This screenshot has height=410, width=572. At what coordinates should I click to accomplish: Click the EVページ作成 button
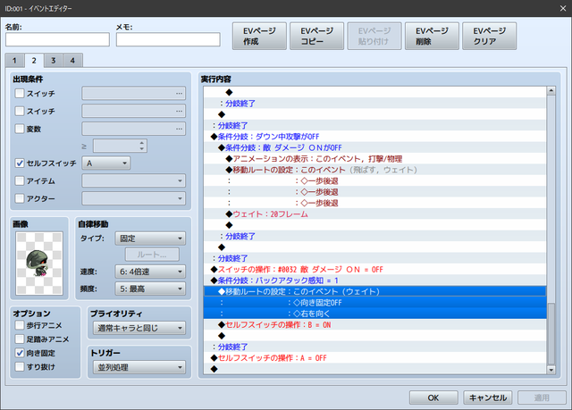tap(259, 36)
